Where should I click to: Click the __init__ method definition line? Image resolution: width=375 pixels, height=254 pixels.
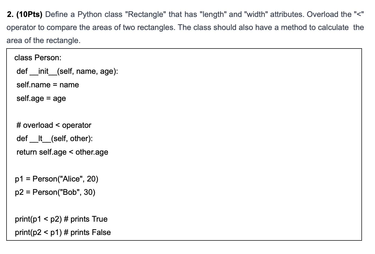pos(67,71)
